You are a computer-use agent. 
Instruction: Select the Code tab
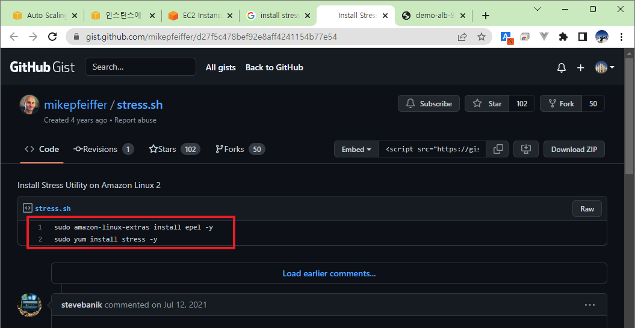(x=42, y=149)
